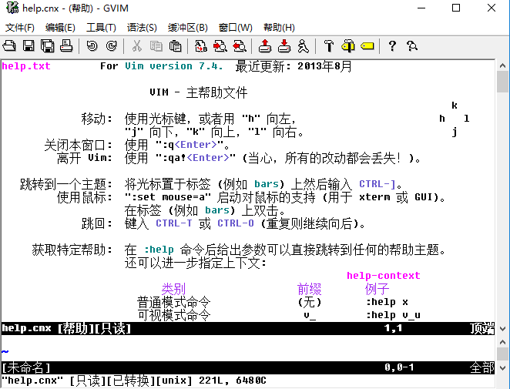Click the 前缀 column heading
This screenshot has height=389, width=510.
click(310, 289)
